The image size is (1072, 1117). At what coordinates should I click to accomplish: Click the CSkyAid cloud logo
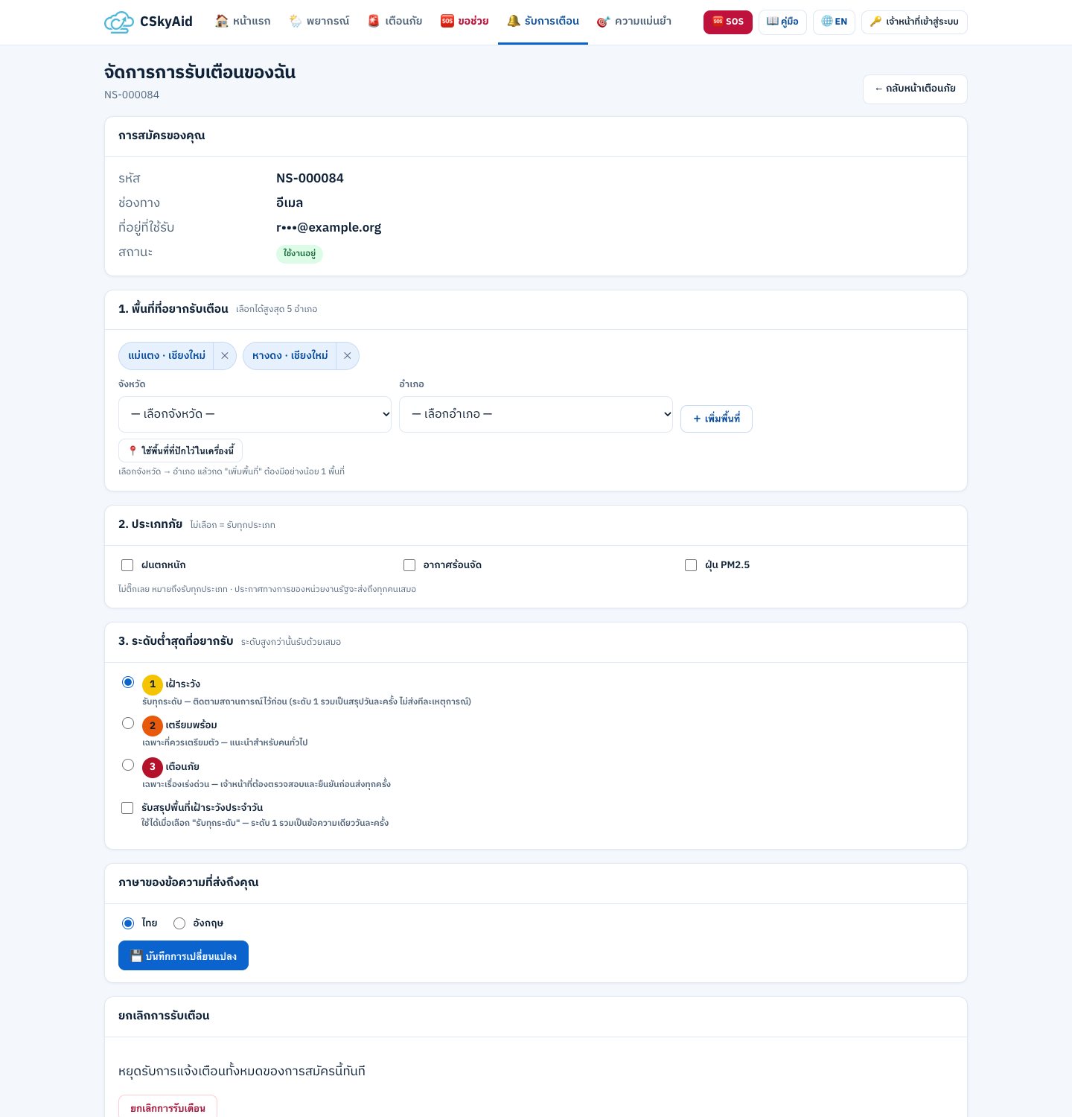[118, 22]
